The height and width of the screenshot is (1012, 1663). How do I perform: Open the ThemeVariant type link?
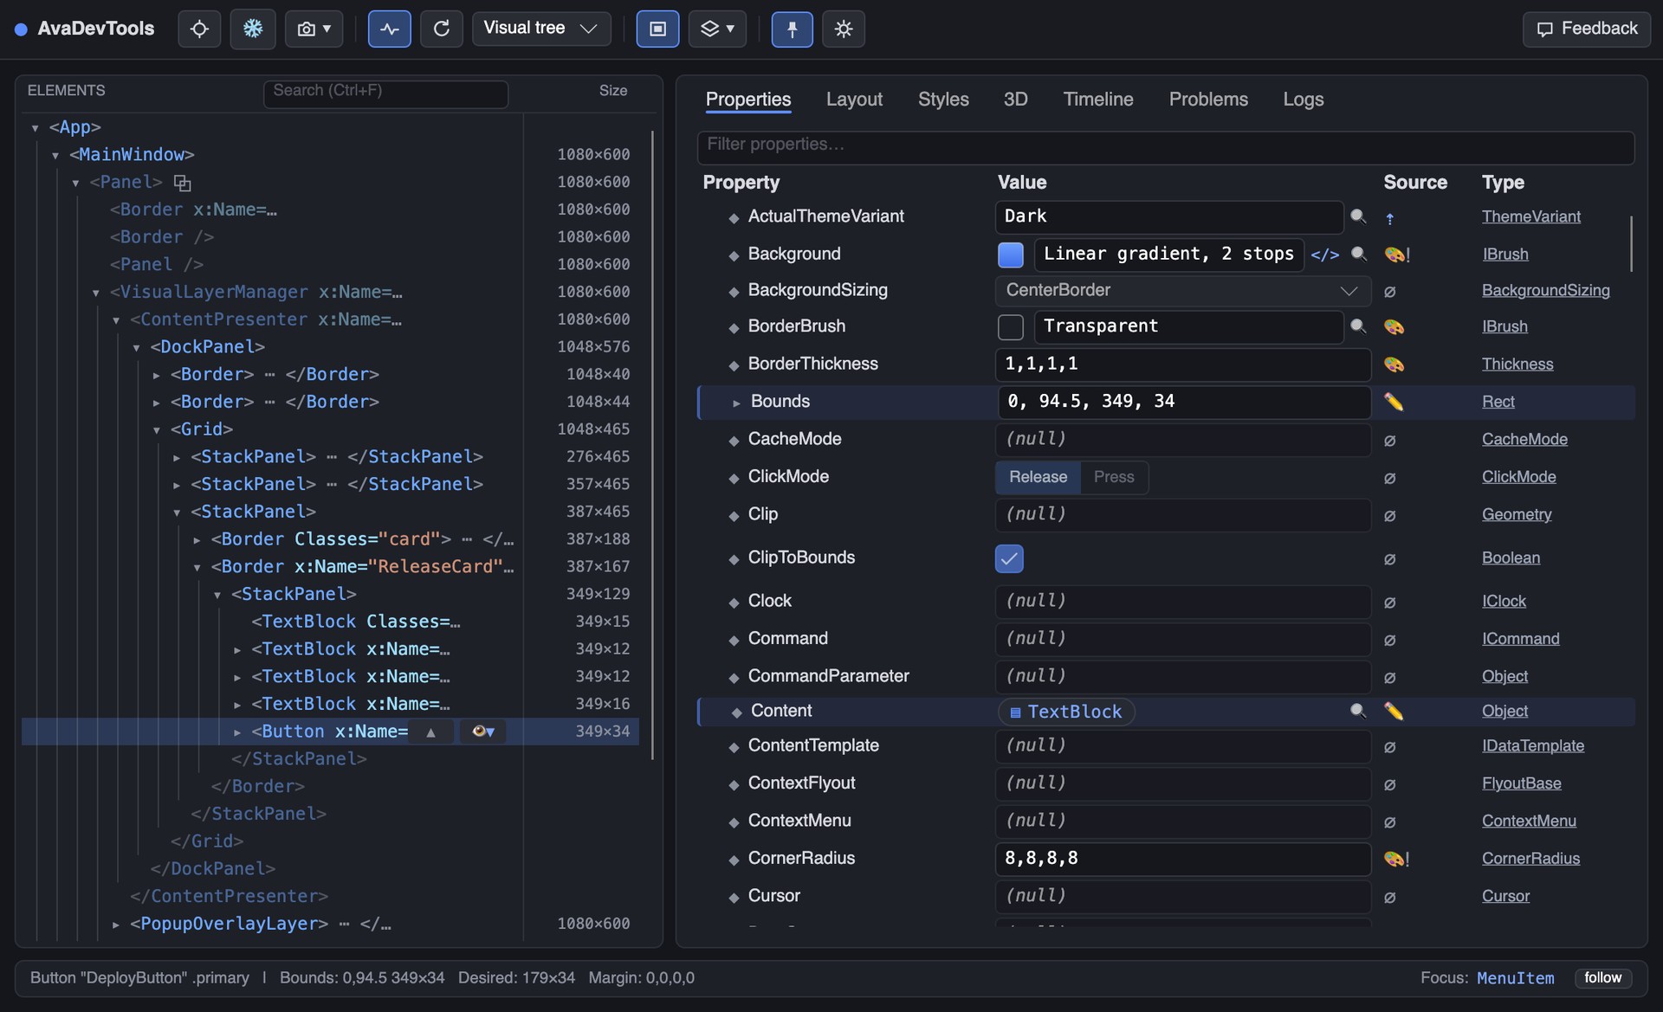point(1530,216)
